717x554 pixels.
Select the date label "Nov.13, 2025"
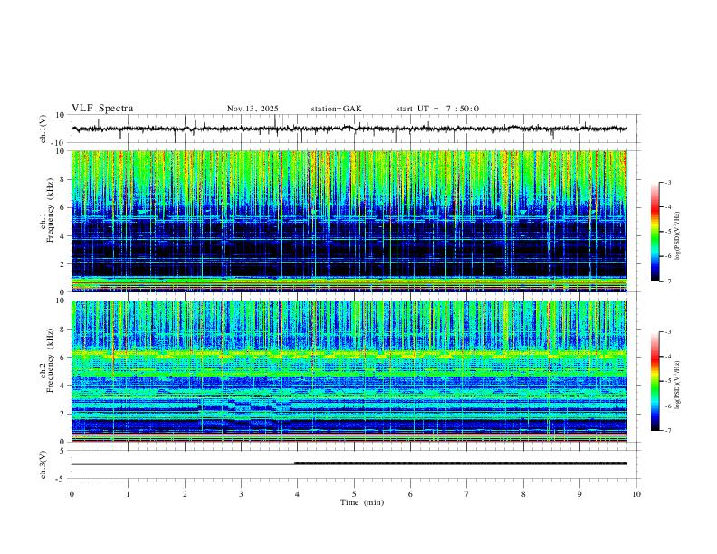tap(253, 109)
